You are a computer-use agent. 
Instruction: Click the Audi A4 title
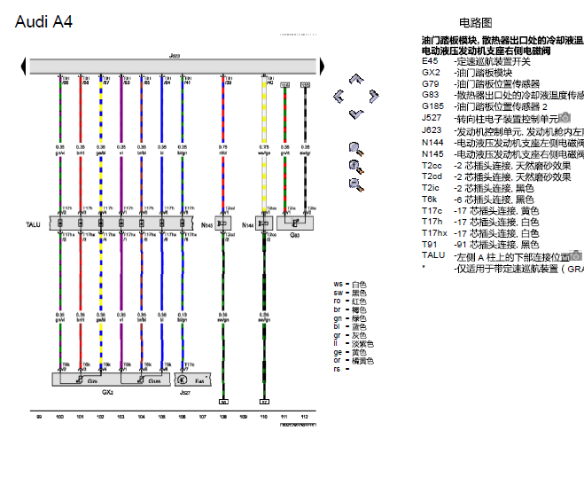tap(43, 21)
